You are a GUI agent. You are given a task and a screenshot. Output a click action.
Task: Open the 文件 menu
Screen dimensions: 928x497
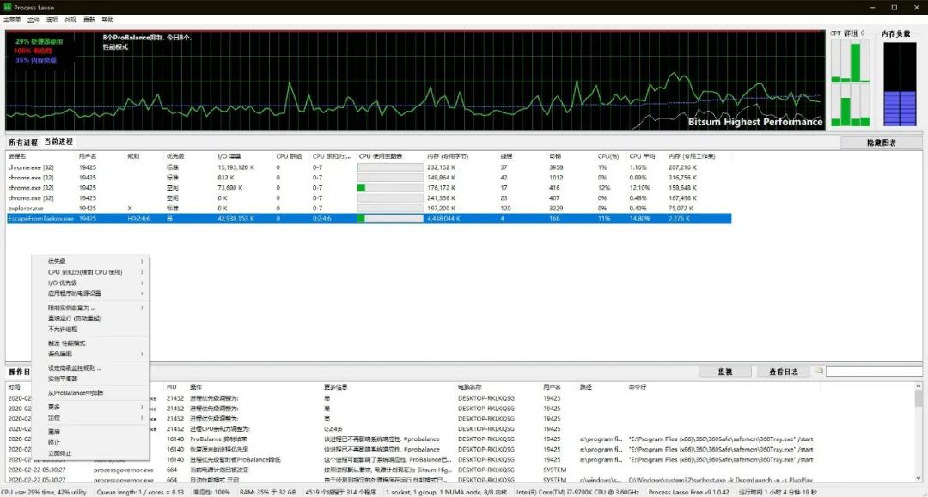34,20
